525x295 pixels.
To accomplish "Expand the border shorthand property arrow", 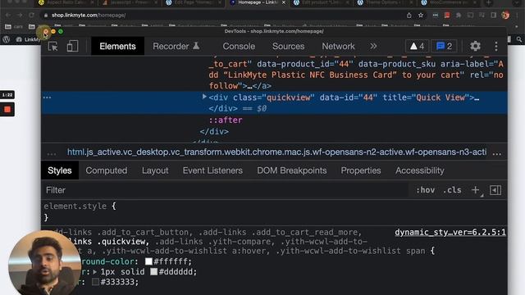I will tap(95, 271).
